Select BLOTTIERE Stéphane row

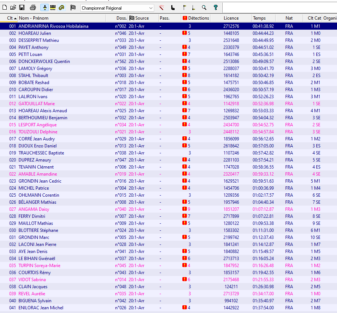tap(169, 230)
